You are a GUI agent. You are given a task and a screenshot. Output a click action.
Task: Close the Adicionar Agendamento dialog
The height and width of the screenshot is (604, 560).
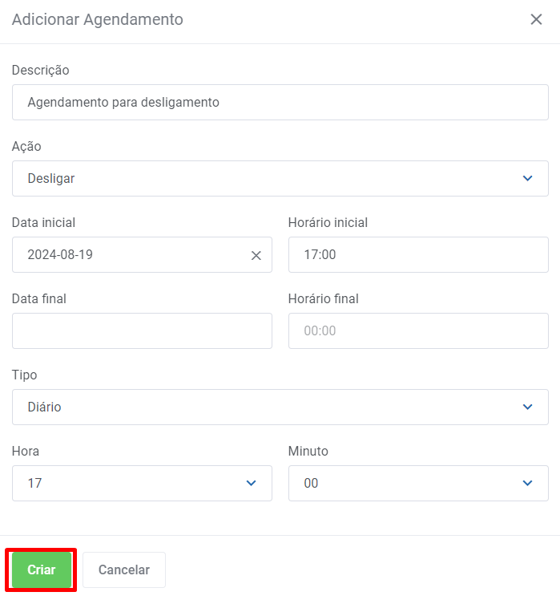tap(536, 20)
